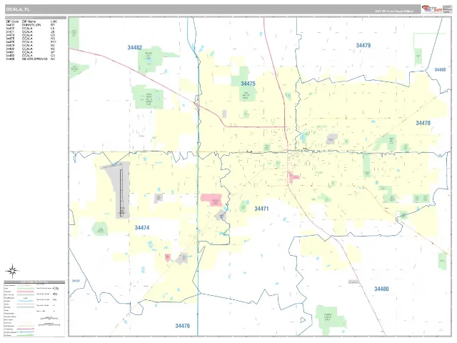This screenshot has height=343, width=457.
Task: Click the light blue swatch in the legend
Action: pyautogui.click(x=25, y=301)
